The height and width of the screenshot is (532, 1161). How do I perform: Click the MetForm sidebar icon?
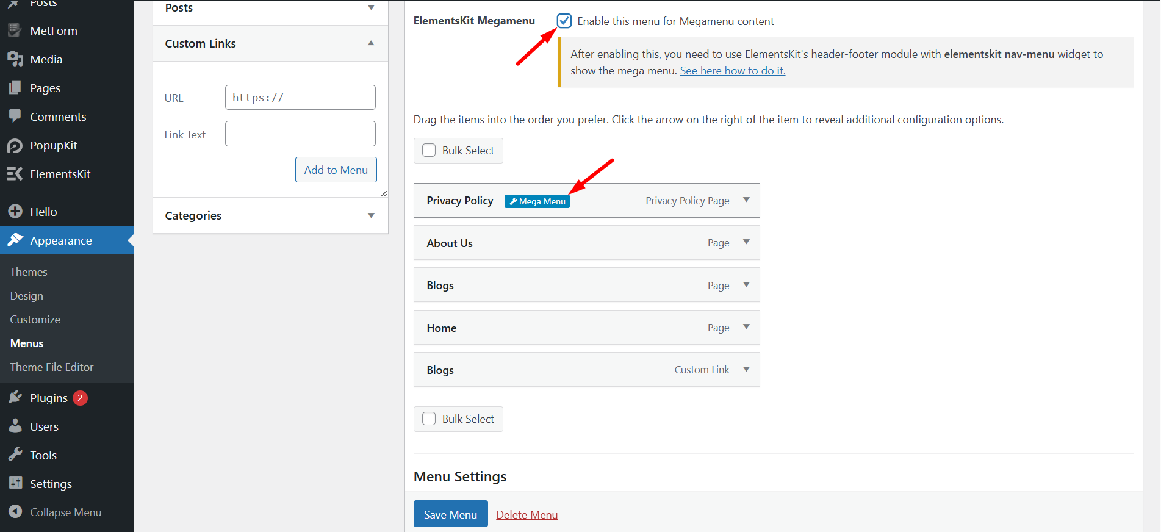[x=15, y=31]
